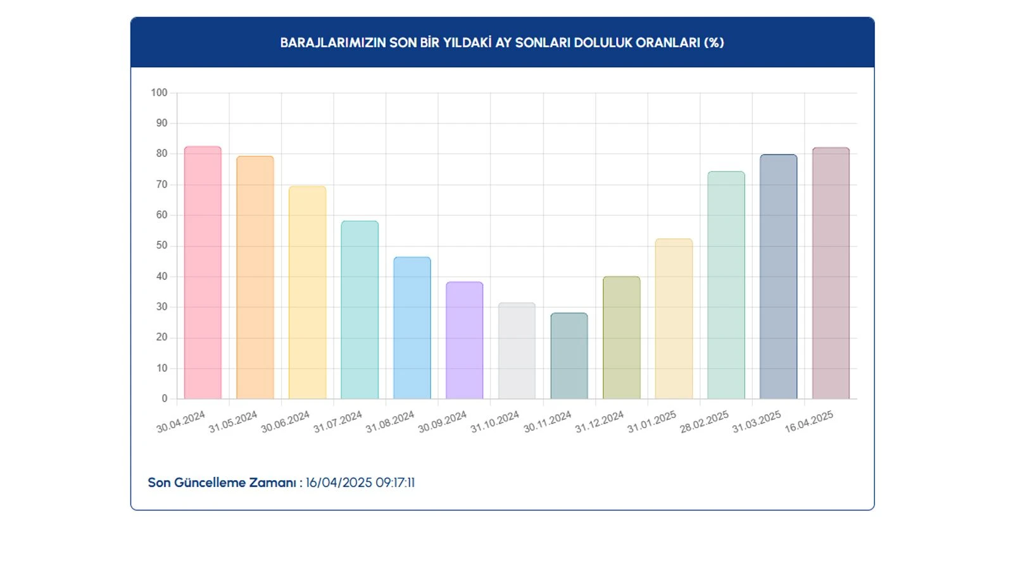Click the chart title about doluluk oranları
The image size is (1013, 570).
tap(502, 42)
